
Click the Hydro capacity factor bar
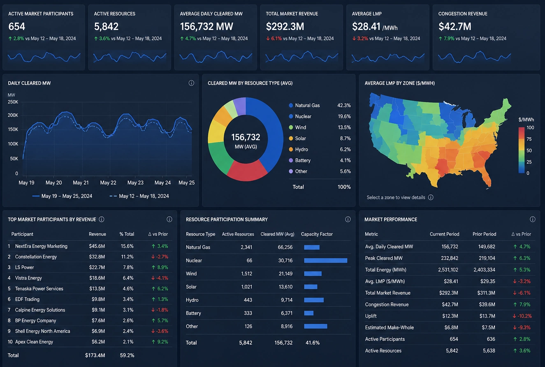pyautogui.click(x=314, y=300)
